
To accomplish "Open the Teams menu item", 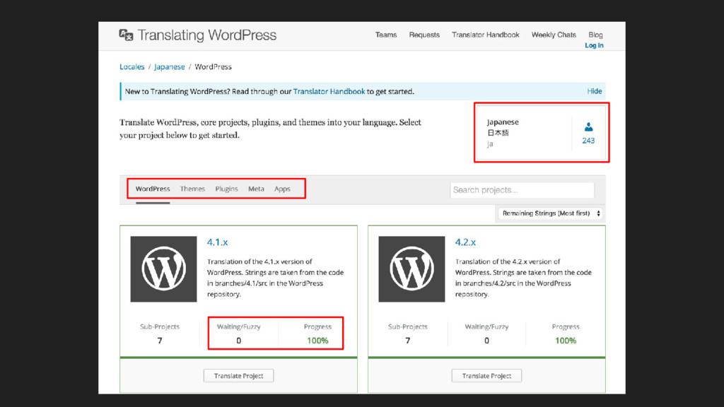I will pos(386,35).
